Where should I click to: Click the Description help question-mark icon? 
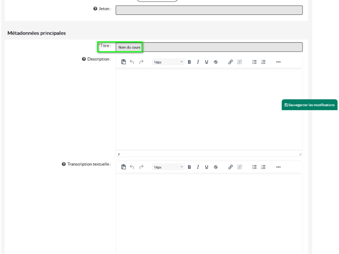[x=83, y=59]
